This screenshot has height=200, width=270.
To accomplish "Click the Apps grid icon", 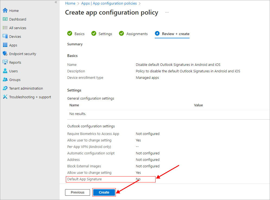I will (5, 45).
